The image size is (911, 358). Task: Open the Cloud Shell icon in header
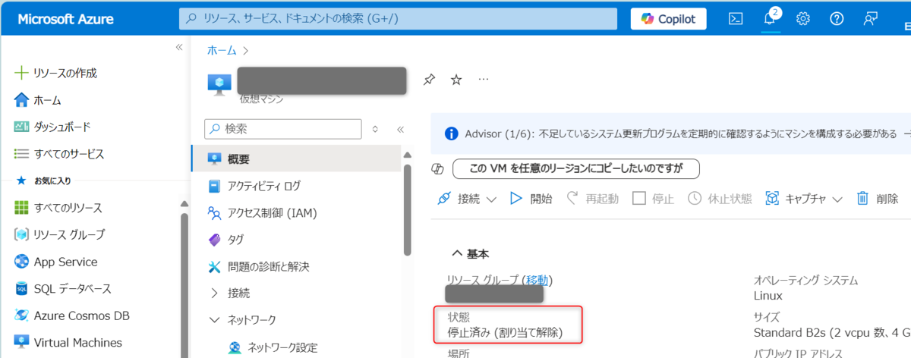click(x=735, y=19)
